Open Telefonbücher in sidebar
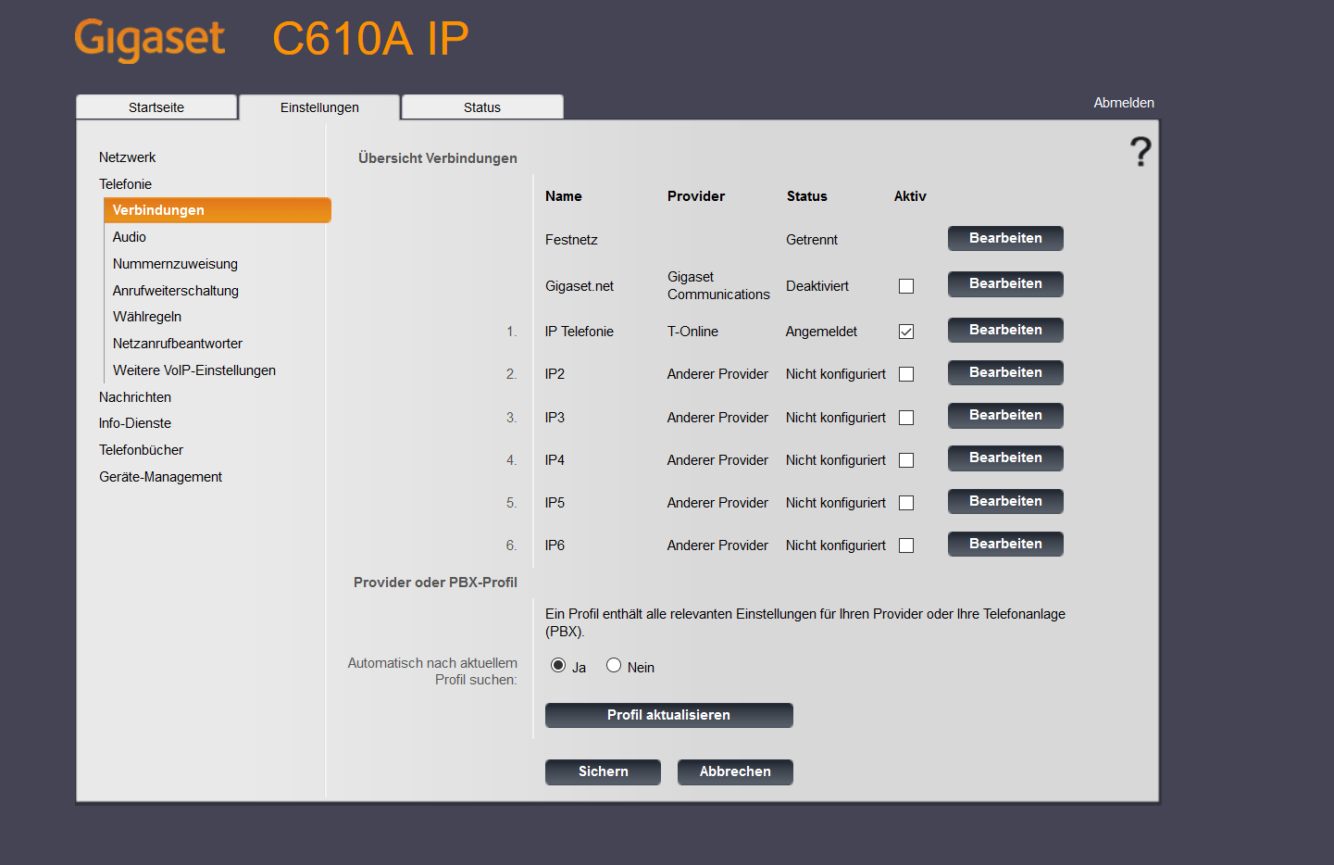 [x=142, y=450]
